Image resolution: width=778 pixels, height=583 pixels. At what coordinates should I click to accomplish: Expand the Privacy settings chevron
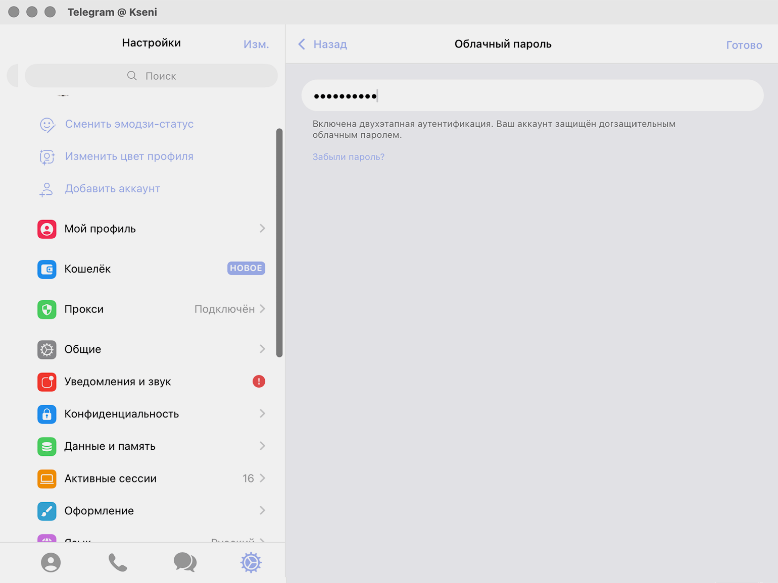click(x=262, y=414)
